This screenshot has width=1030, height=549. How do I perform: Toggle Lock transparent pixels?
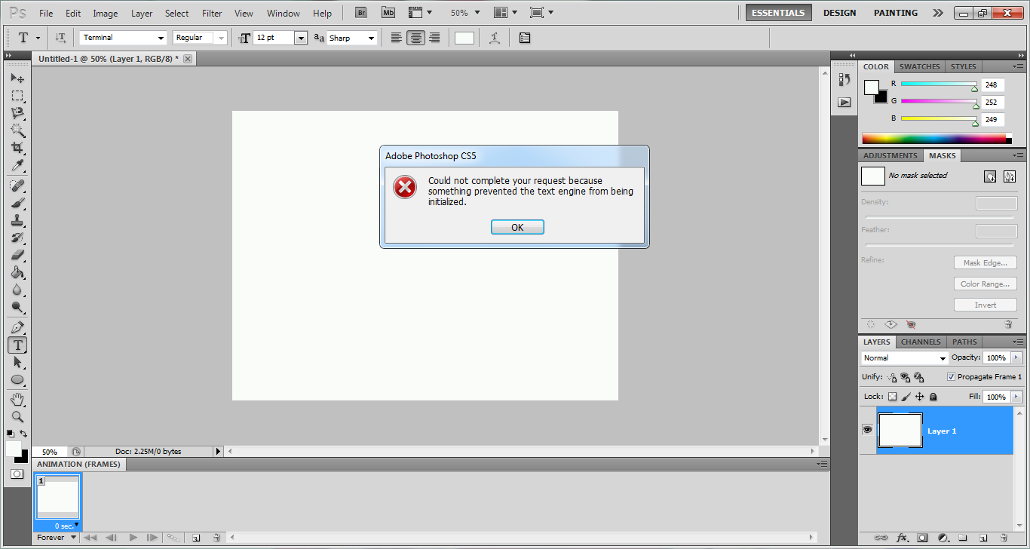(x=892, y=397)
